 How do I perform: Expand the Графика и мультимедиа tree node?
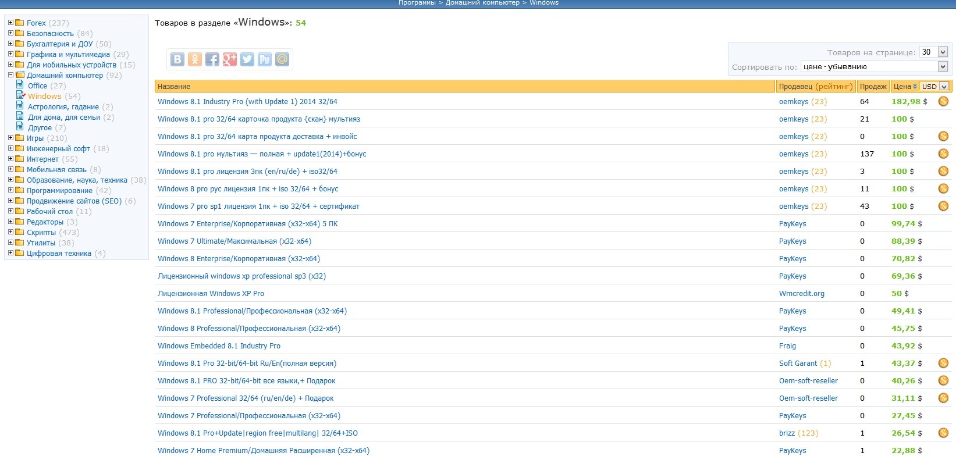[10, 54]
